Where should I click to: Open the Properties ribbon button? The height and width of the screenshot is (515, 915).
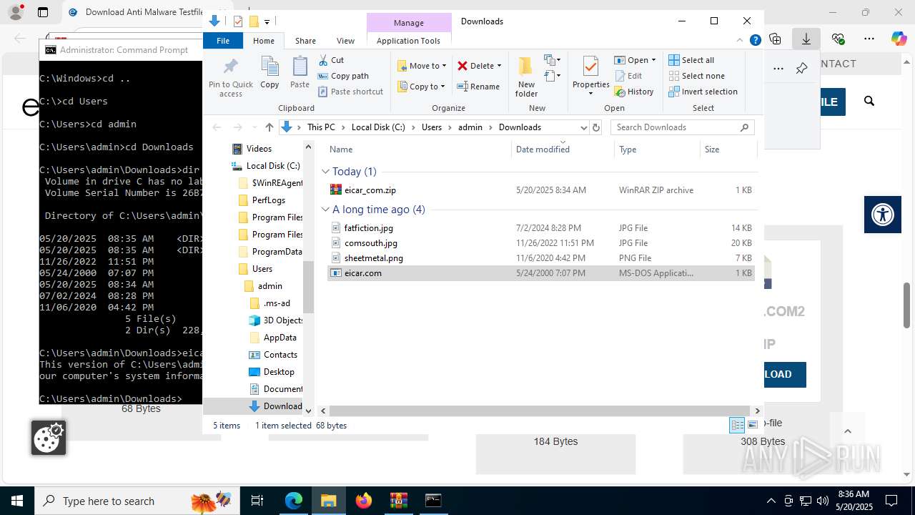point(590,77)
